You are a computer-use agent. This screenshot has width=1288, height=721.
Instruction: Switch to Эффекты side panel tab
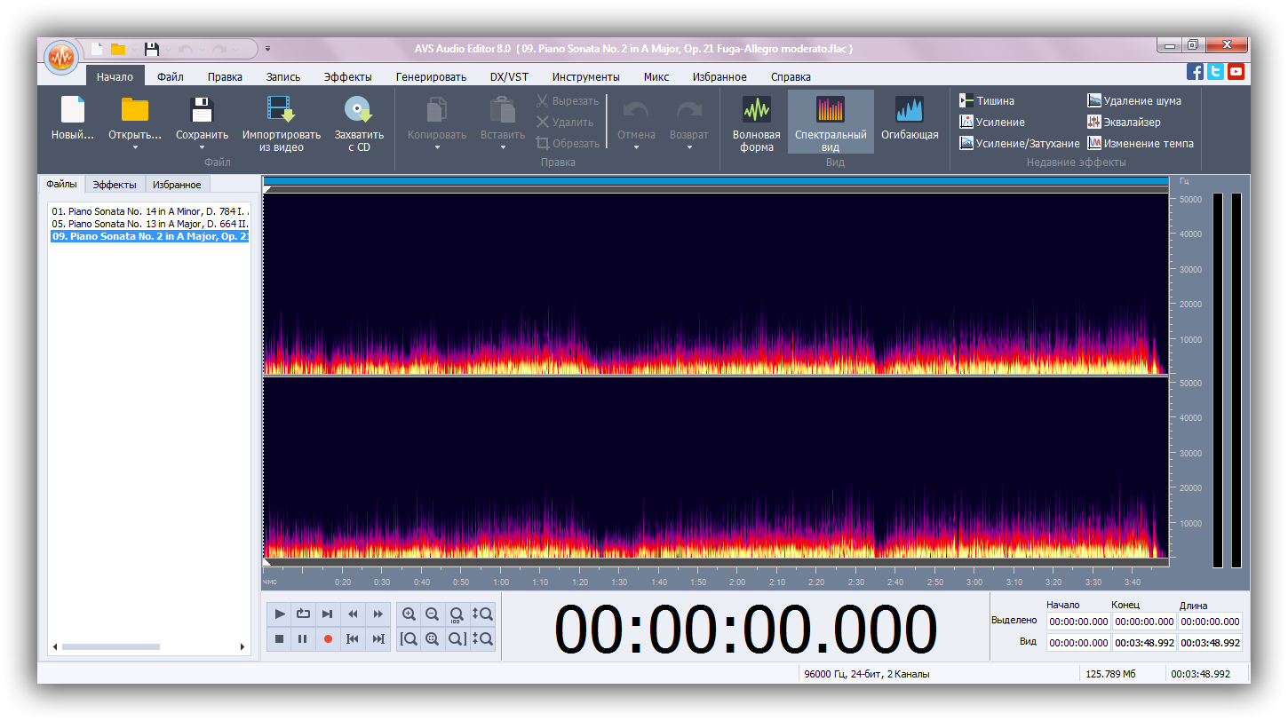[x=115, y=185]
